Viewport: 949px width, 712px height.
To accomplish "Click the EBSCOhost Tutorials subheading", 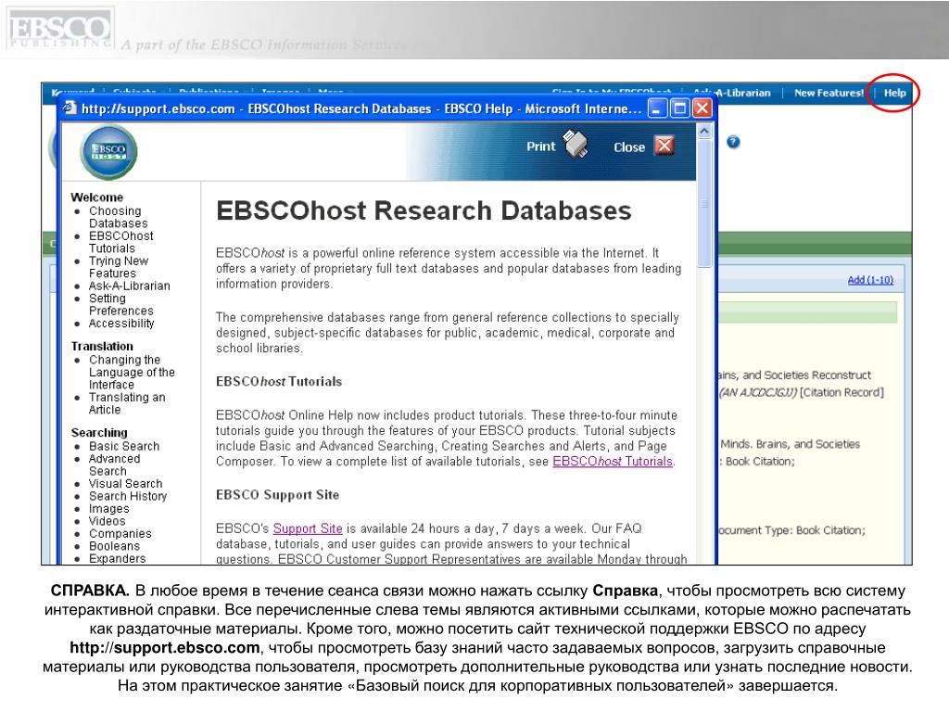I will (x=279, y=381).
